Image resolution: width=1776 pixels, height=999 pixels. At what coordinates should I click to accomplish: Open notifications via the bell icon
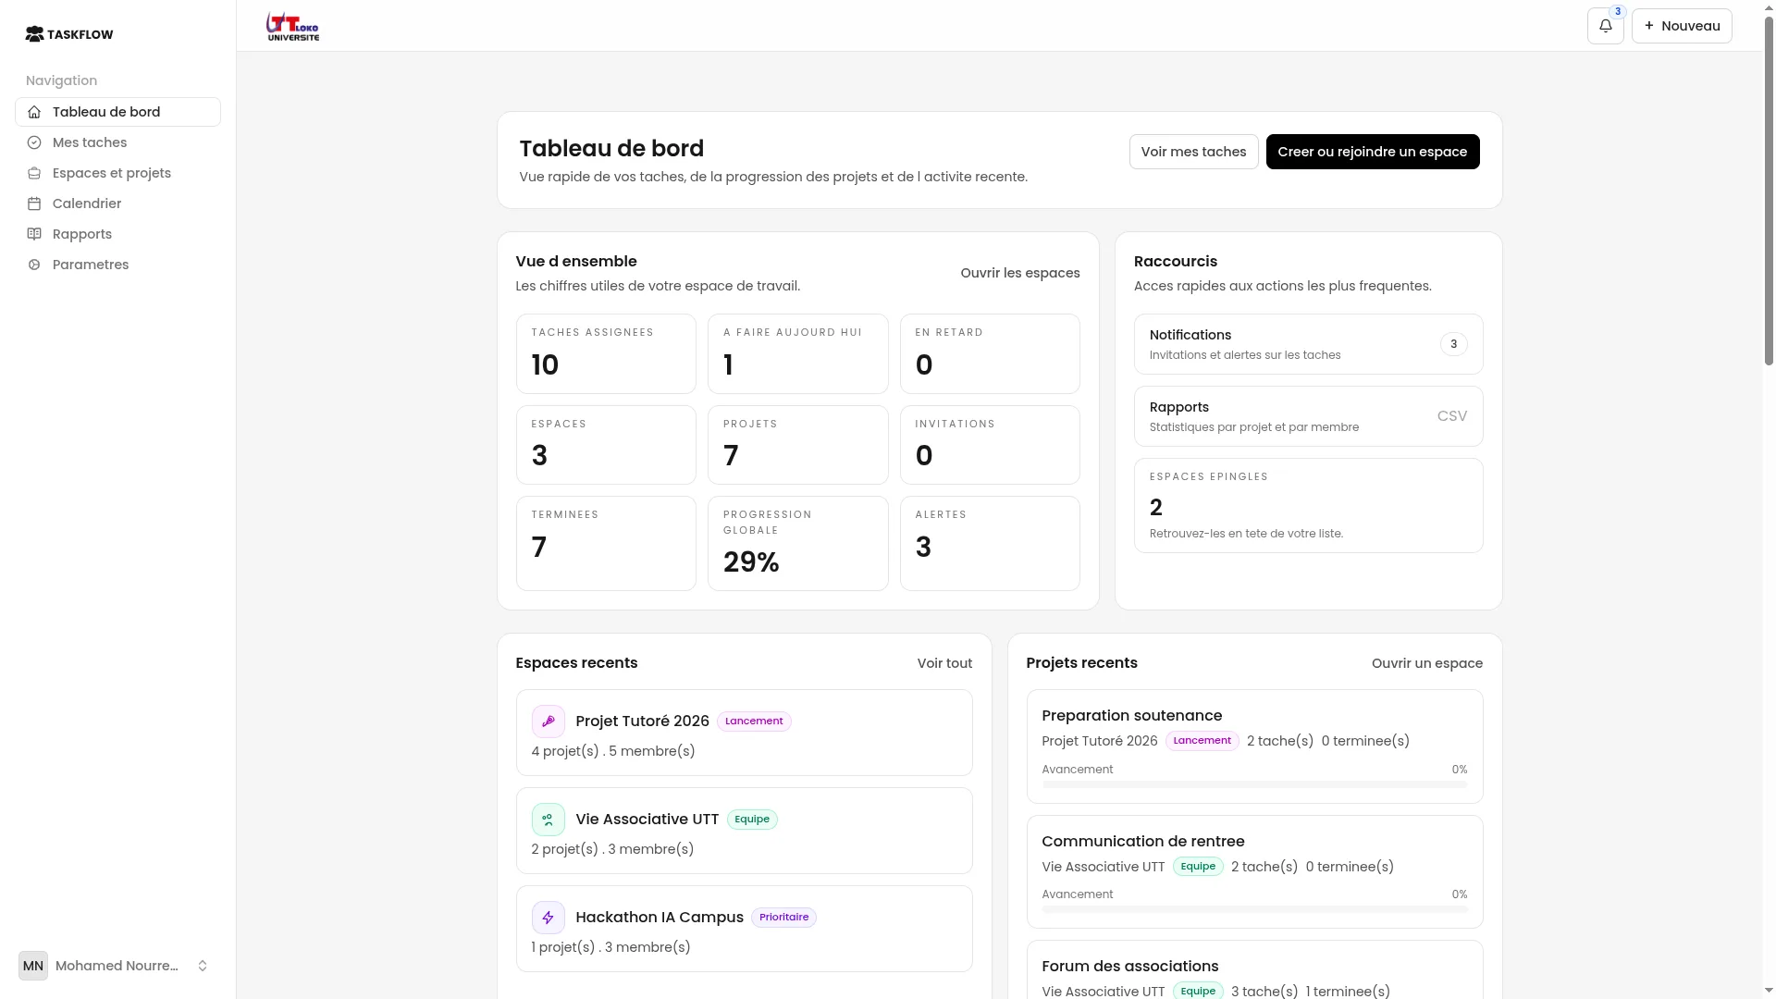click(1605, 26)
